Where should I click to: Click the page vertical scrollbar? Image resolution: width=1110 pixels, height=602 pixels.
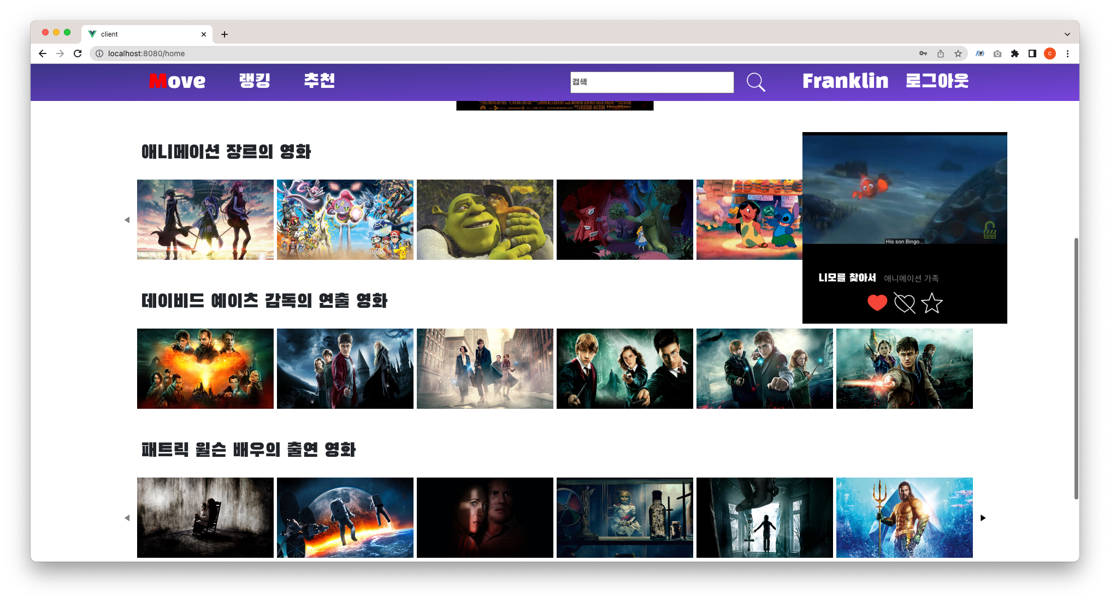point(1076,368)
